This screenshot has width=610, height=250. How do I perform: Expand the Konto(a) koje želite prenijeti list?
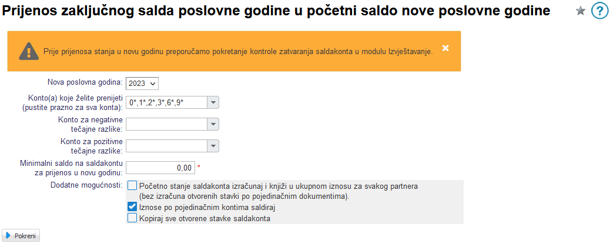pos(213,102)
